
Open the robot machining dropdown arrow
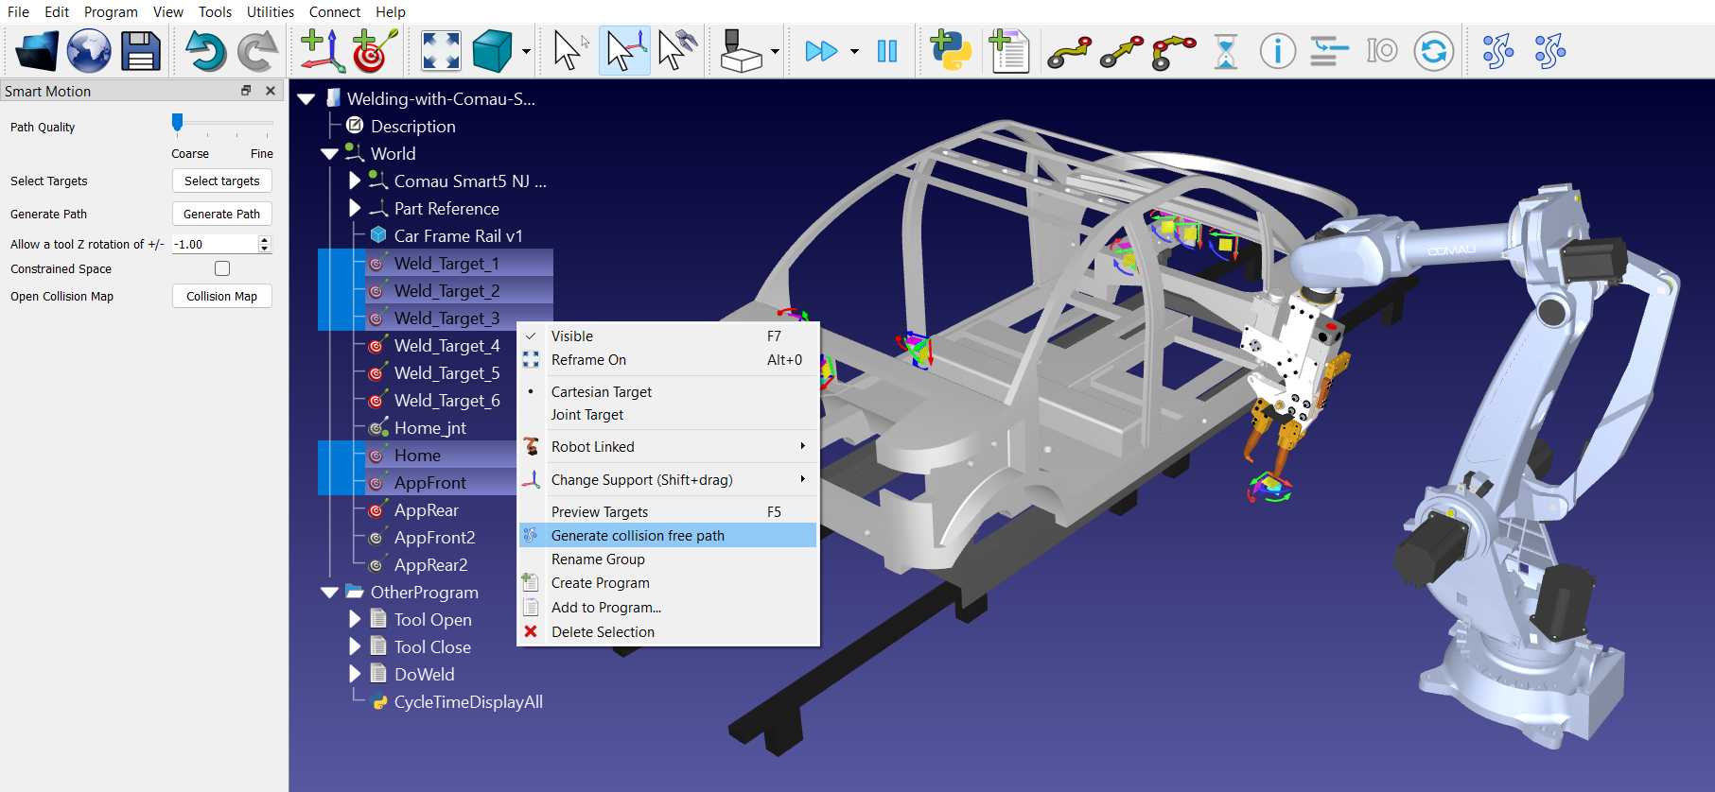pyautogui.click(x=775, y=52)
